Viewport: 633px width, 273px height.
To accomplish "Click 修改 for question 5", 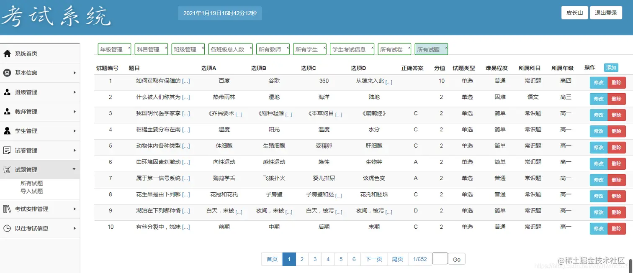I will click(x=599, y=148).
